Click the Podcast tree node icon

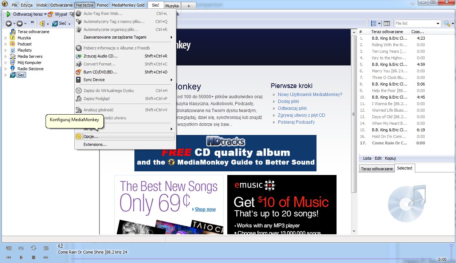13,44
